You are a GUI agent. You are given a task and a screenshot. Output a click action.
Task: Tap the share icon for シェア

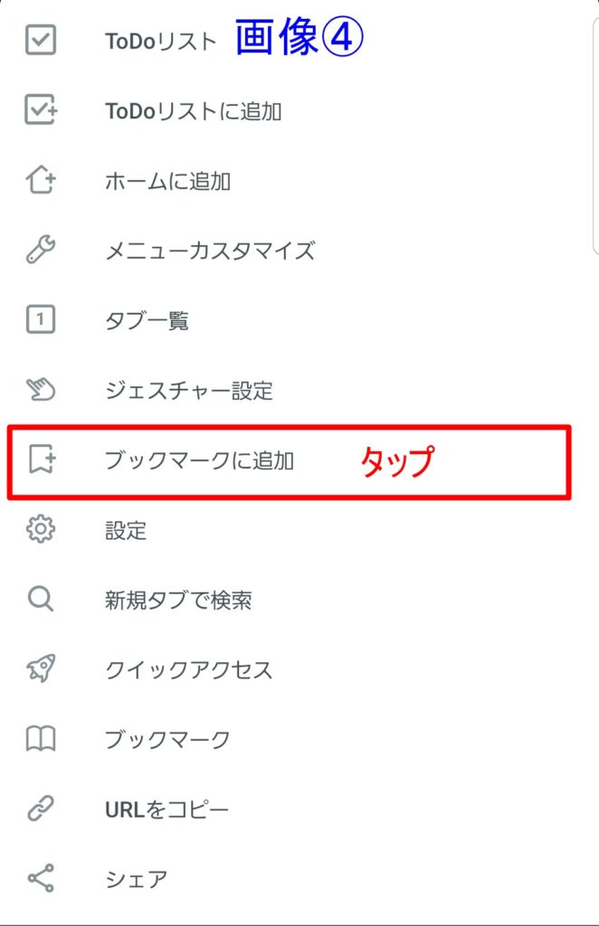pyautogui.click(x=41, y=878)
